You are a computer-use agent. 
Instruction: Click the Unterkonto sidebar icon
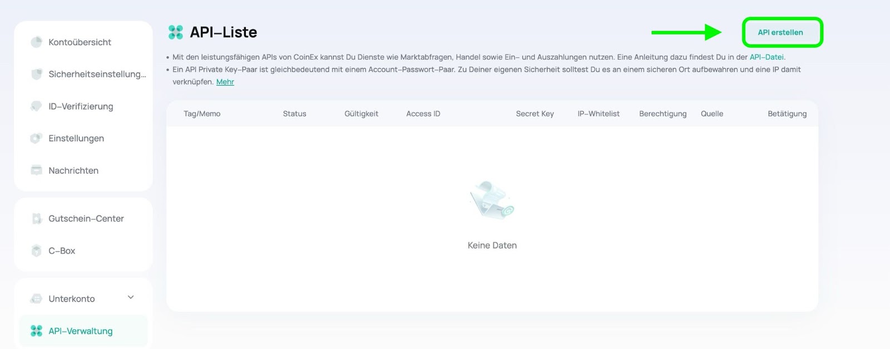click(36, 299)
